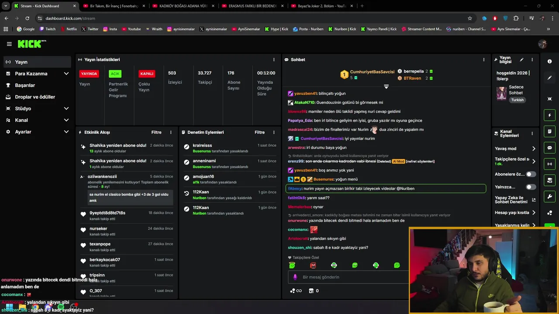
Task: Click camera icon in right rail
Action: [549, 180]
